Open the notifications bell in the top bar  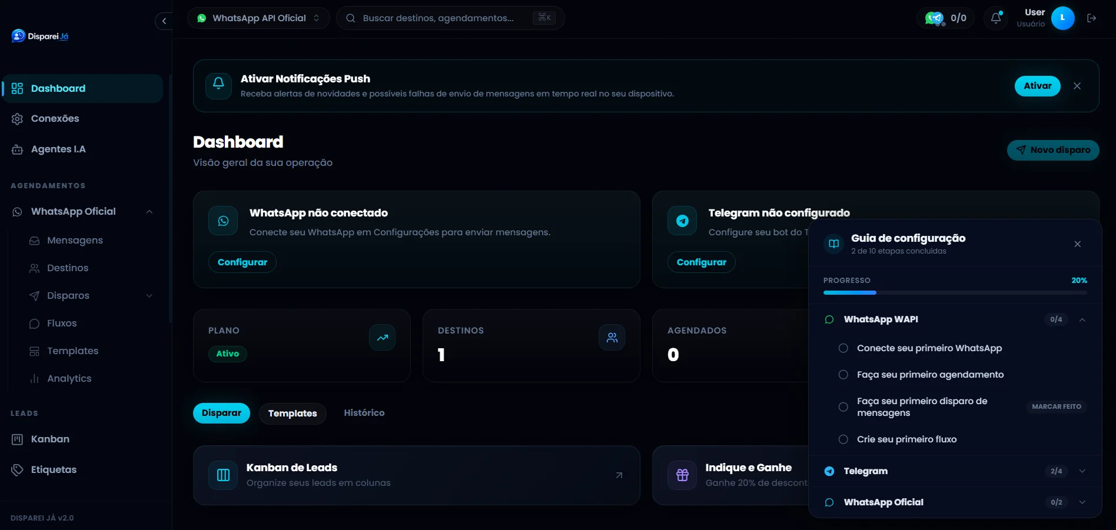click(996, 18)
